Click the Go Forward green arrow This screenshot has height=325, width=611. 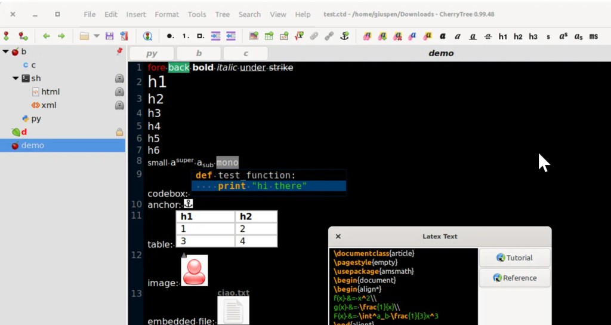(61, 36)
